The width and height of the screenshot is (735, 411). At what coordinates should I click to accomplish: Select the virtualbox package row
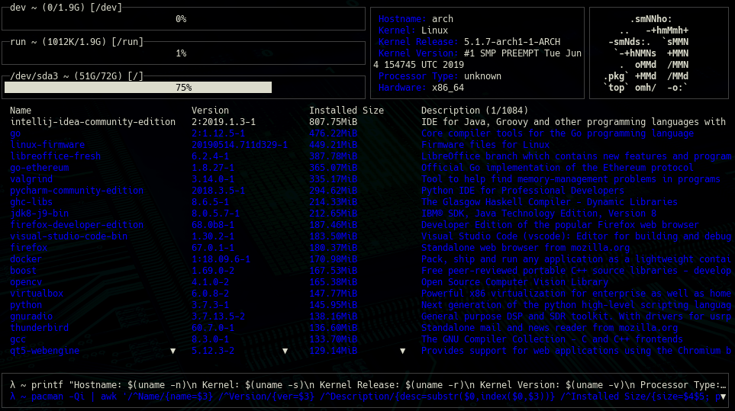pyautogui.click(x=37, y=294)
